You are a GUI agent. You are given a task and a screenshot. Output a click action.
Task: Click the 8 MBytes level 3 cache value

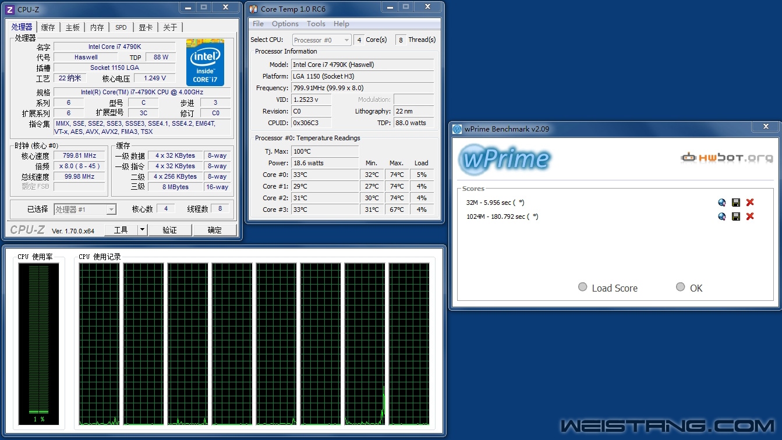pyautogui.click(x=175, y=187)
